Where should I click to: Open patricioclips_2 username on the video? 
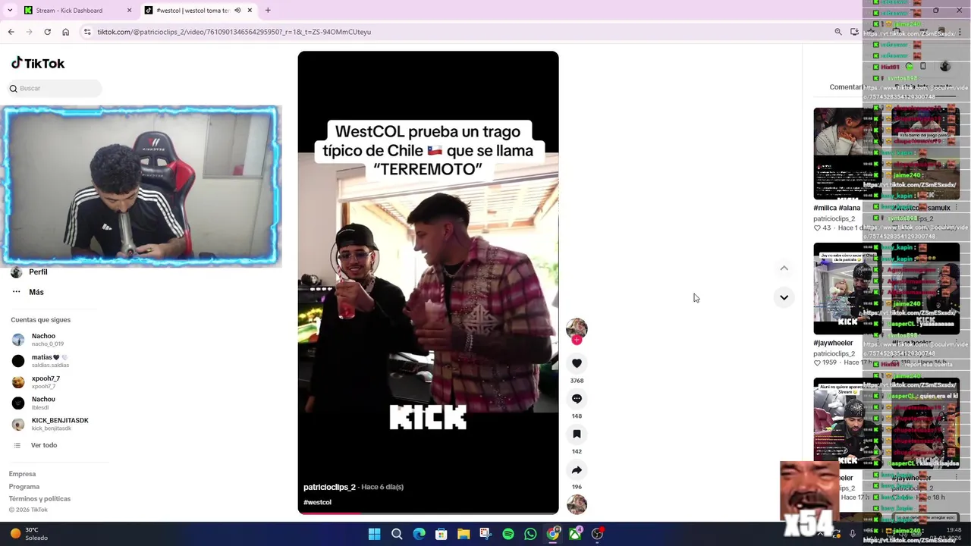[329, 487]
